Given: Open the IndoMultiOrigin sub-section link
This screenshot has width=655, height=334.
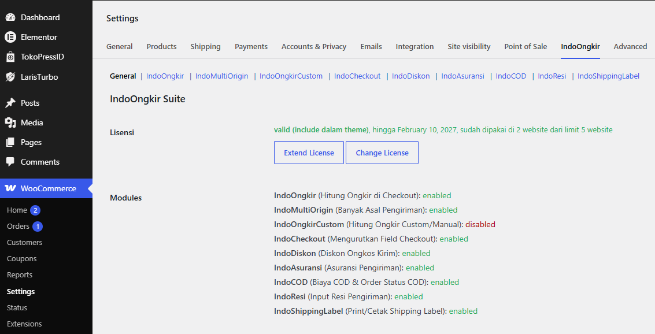Looking at the screenshot, I should pos(222,76).
